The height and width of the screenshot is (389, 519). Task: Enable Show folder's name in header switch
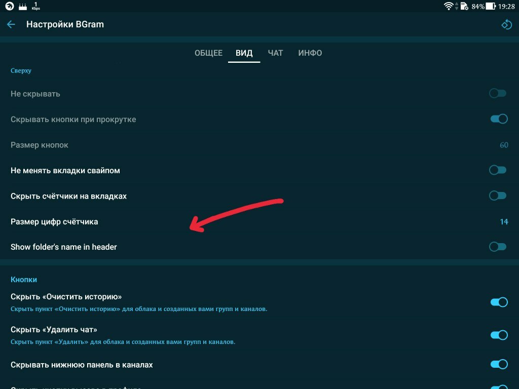tap(498, 247)
